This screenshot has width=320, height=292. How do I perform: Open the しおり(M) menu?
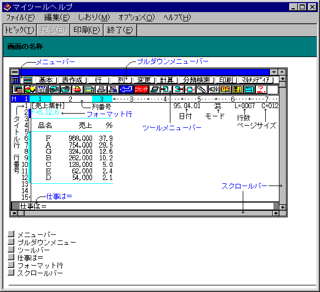(94, 18)
